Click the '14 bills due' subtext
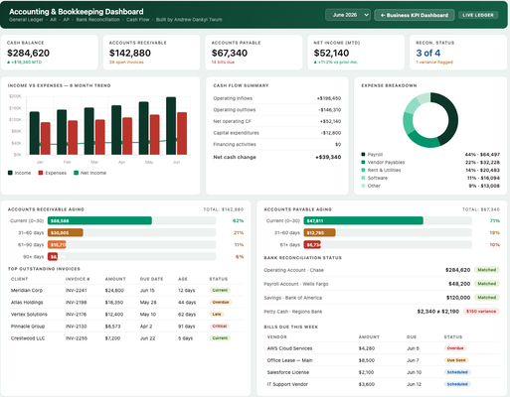Image resolution: width=510 pixels, height=397 pixels. 223,63
